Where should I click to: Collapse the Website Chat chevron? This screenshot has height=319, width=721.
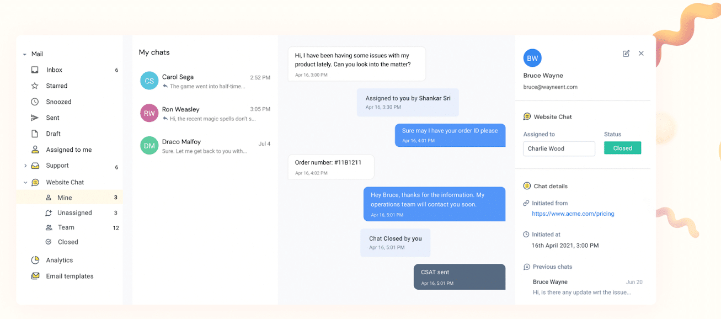click(x=25, y=182)
